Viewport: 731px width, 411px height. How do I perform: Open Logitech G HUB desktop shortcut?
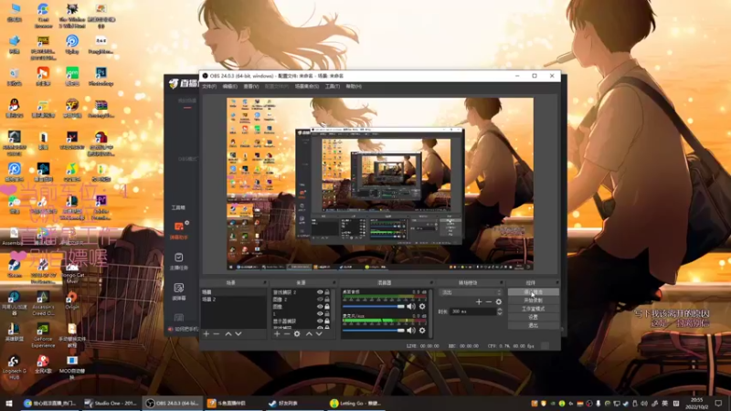click(x=14, y=368)
